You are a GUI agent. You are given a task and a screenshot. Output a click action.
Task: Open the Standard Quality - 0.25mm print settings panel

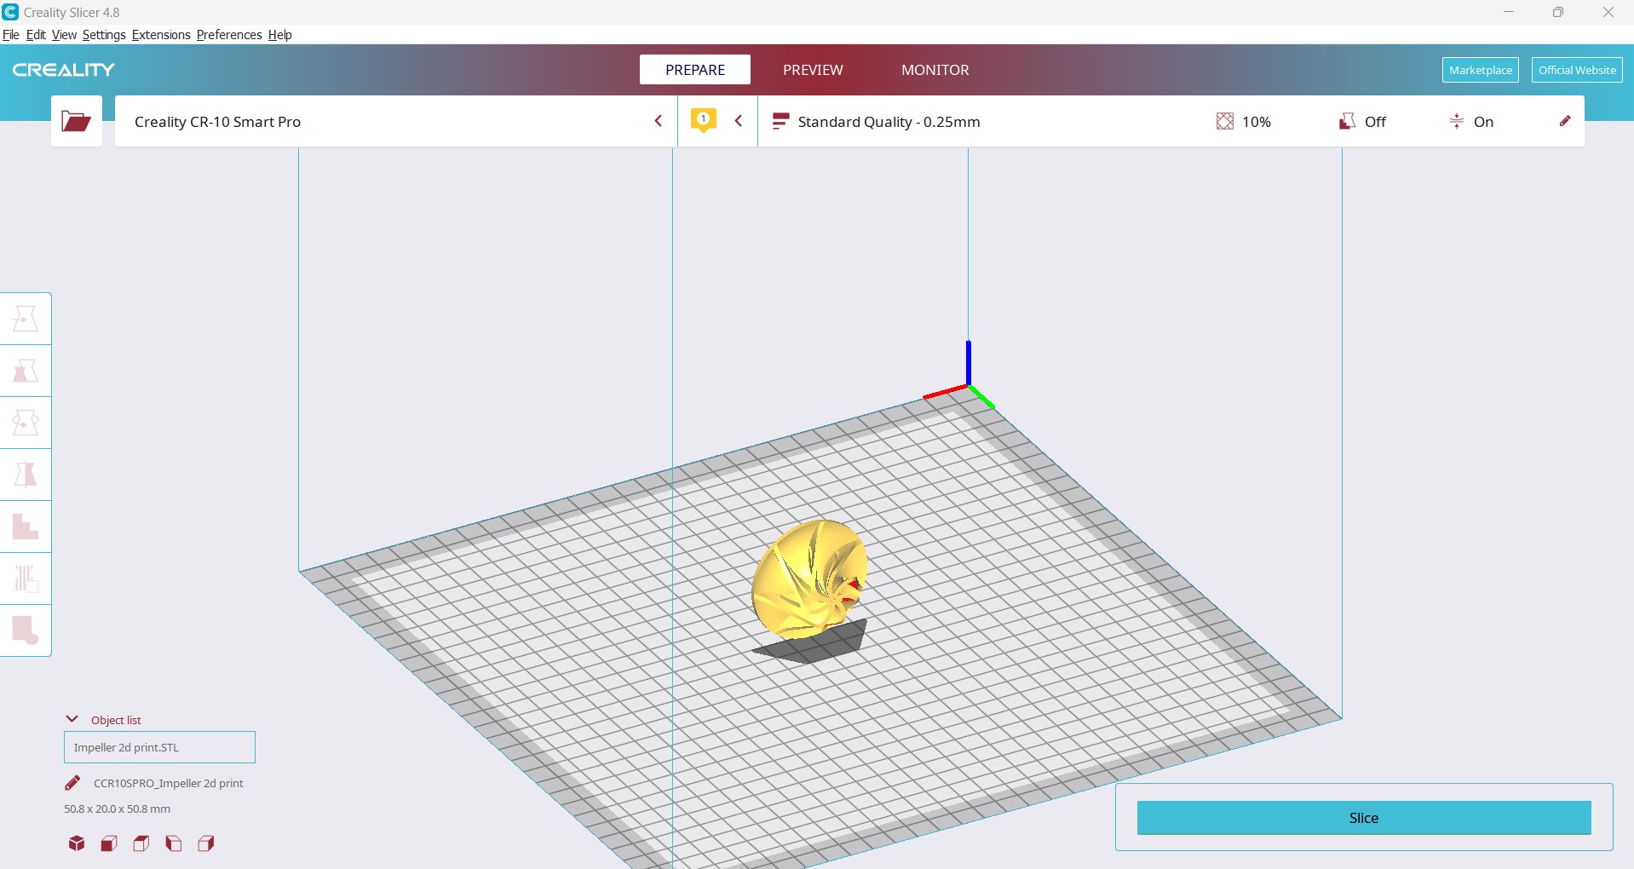click(1171, 121)
